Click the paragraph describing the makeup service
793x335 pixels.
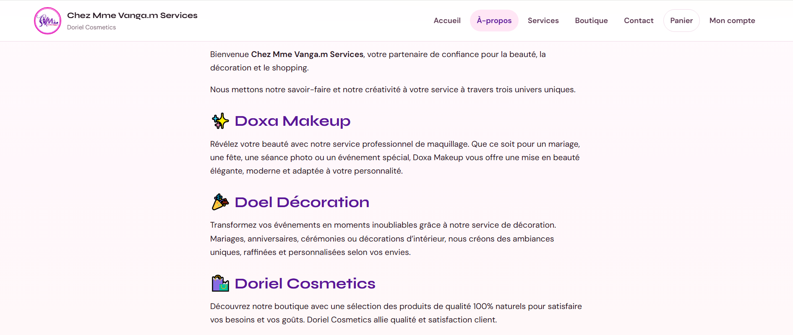point(395,157)
